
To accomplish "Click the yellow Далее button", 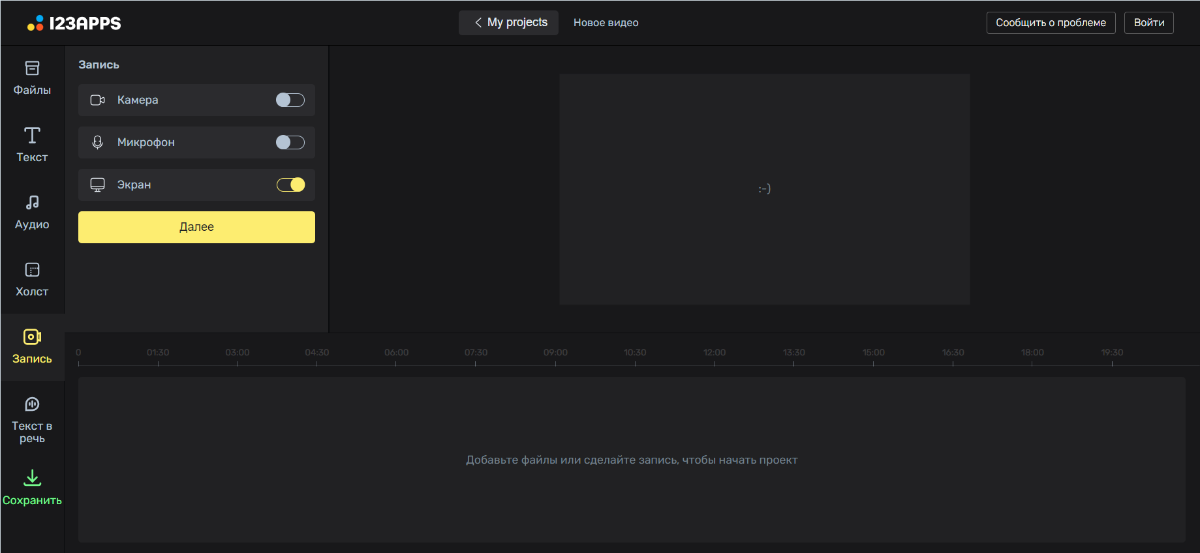I will click(x=196, y=227).
